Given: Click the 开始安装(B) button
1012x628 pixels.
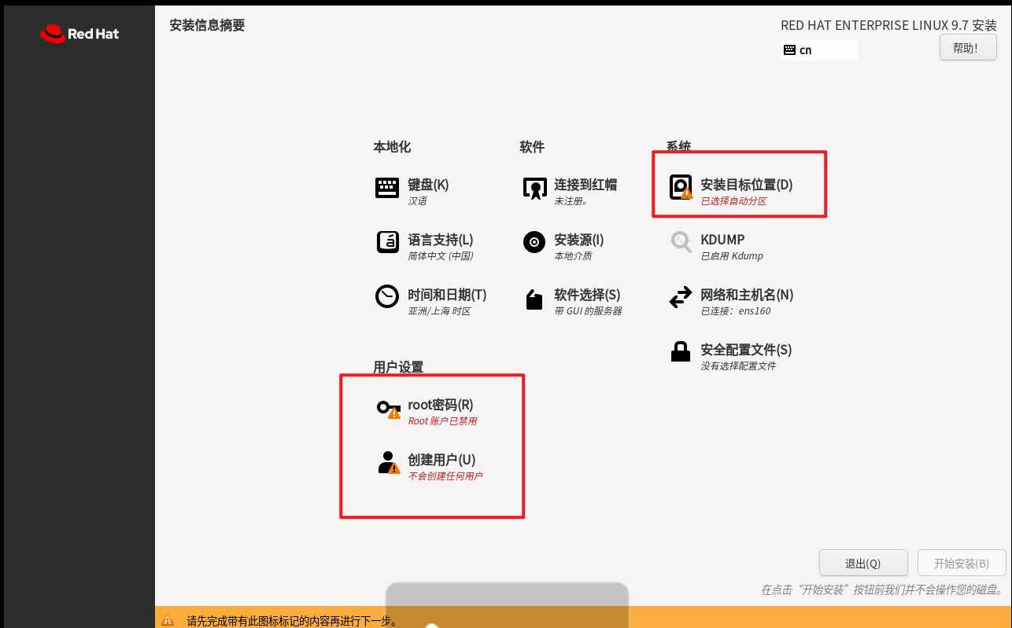Looking at the screenshot, I should tap(962, 564).
